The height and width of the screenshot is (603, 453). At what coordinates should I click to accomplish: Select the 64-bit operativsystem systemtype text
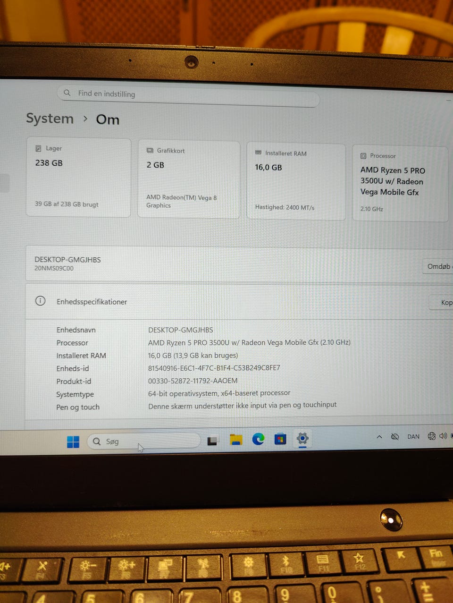click(x=219, y=393)
